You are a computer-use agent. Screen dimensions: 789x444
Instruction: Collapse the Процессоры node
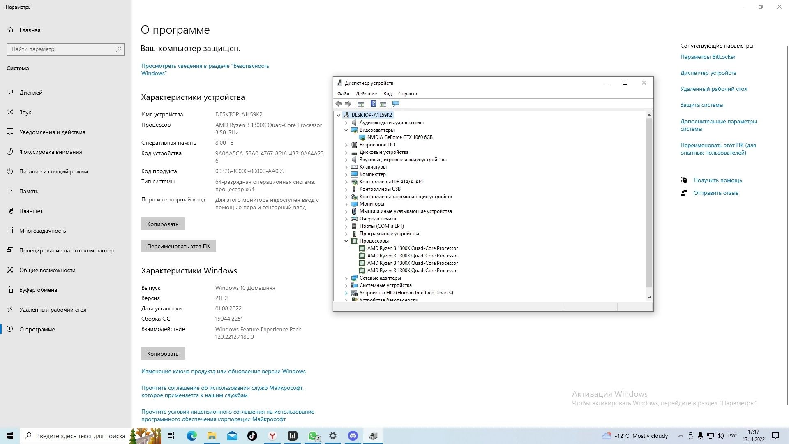coord(346,241)
